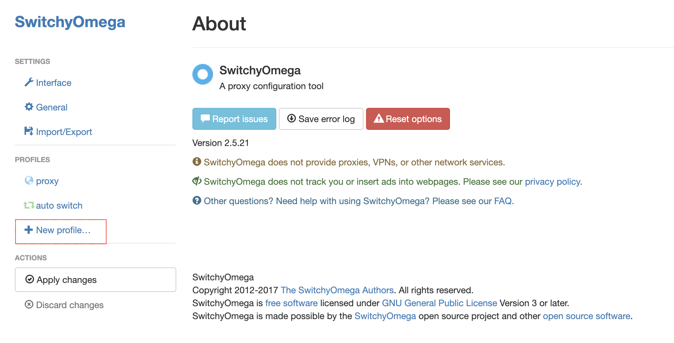Click the warning triangle in Reset options
This screenshot has height=343, width=674.
pyautogui.click(x=378, y=119)
